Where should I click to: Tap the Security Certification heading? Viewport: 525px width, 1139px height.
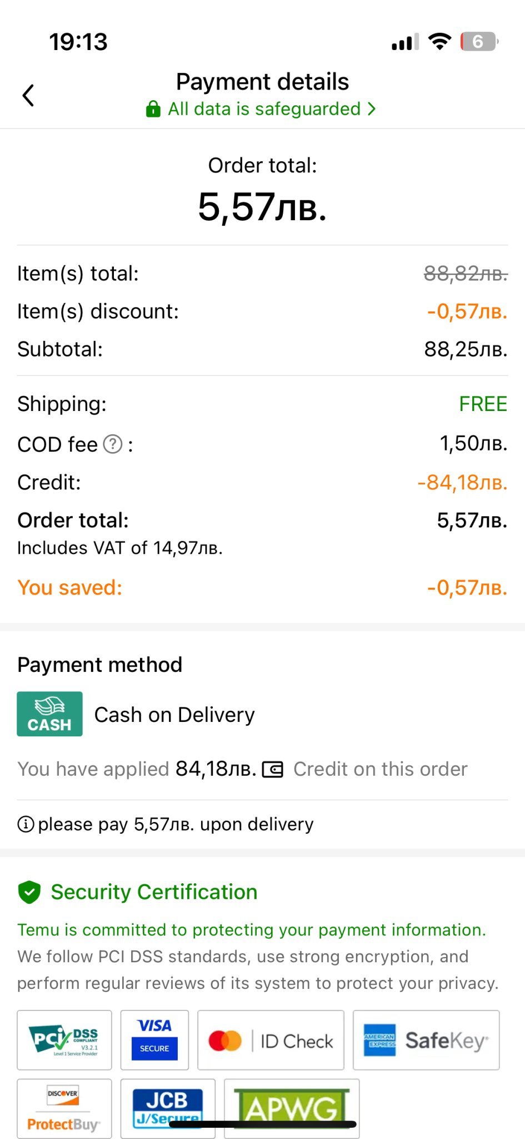[154, 892]
